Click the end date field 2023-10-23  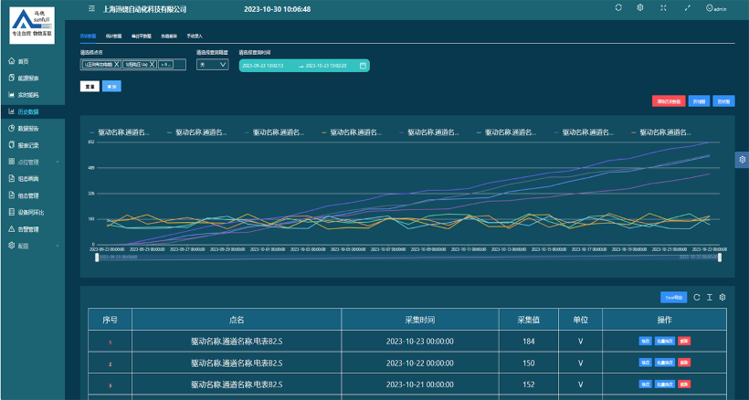326,66
